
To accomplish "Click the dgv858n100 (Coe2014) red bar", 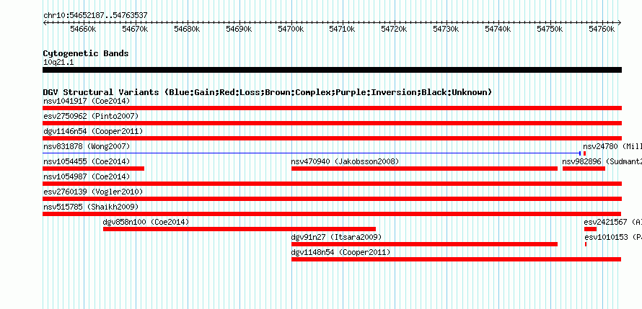I will point(239,229).
